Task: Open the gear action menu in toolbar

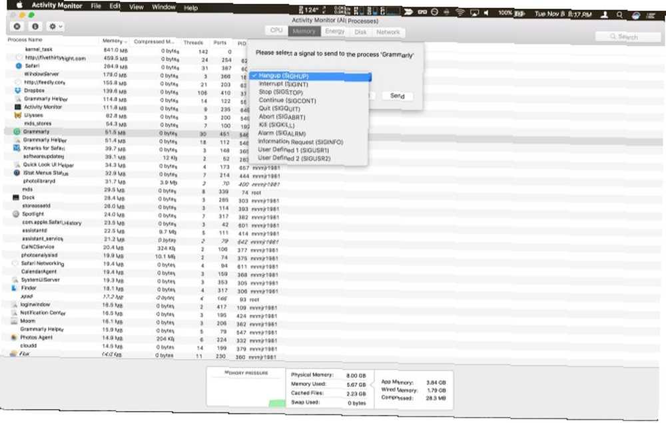Action: pyautogui.click(x=56, y=27)
